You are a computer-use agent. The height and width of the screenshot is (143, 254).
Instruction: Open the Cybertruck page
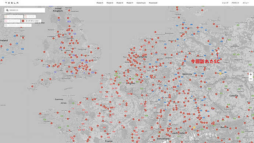pyautogui.click(x=141, y=3)
